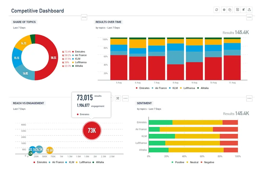Toggle Emirates in Results Over Time legend
This screenshot has width=264, height=171.
pyautogui.click(x=144, y=88)
